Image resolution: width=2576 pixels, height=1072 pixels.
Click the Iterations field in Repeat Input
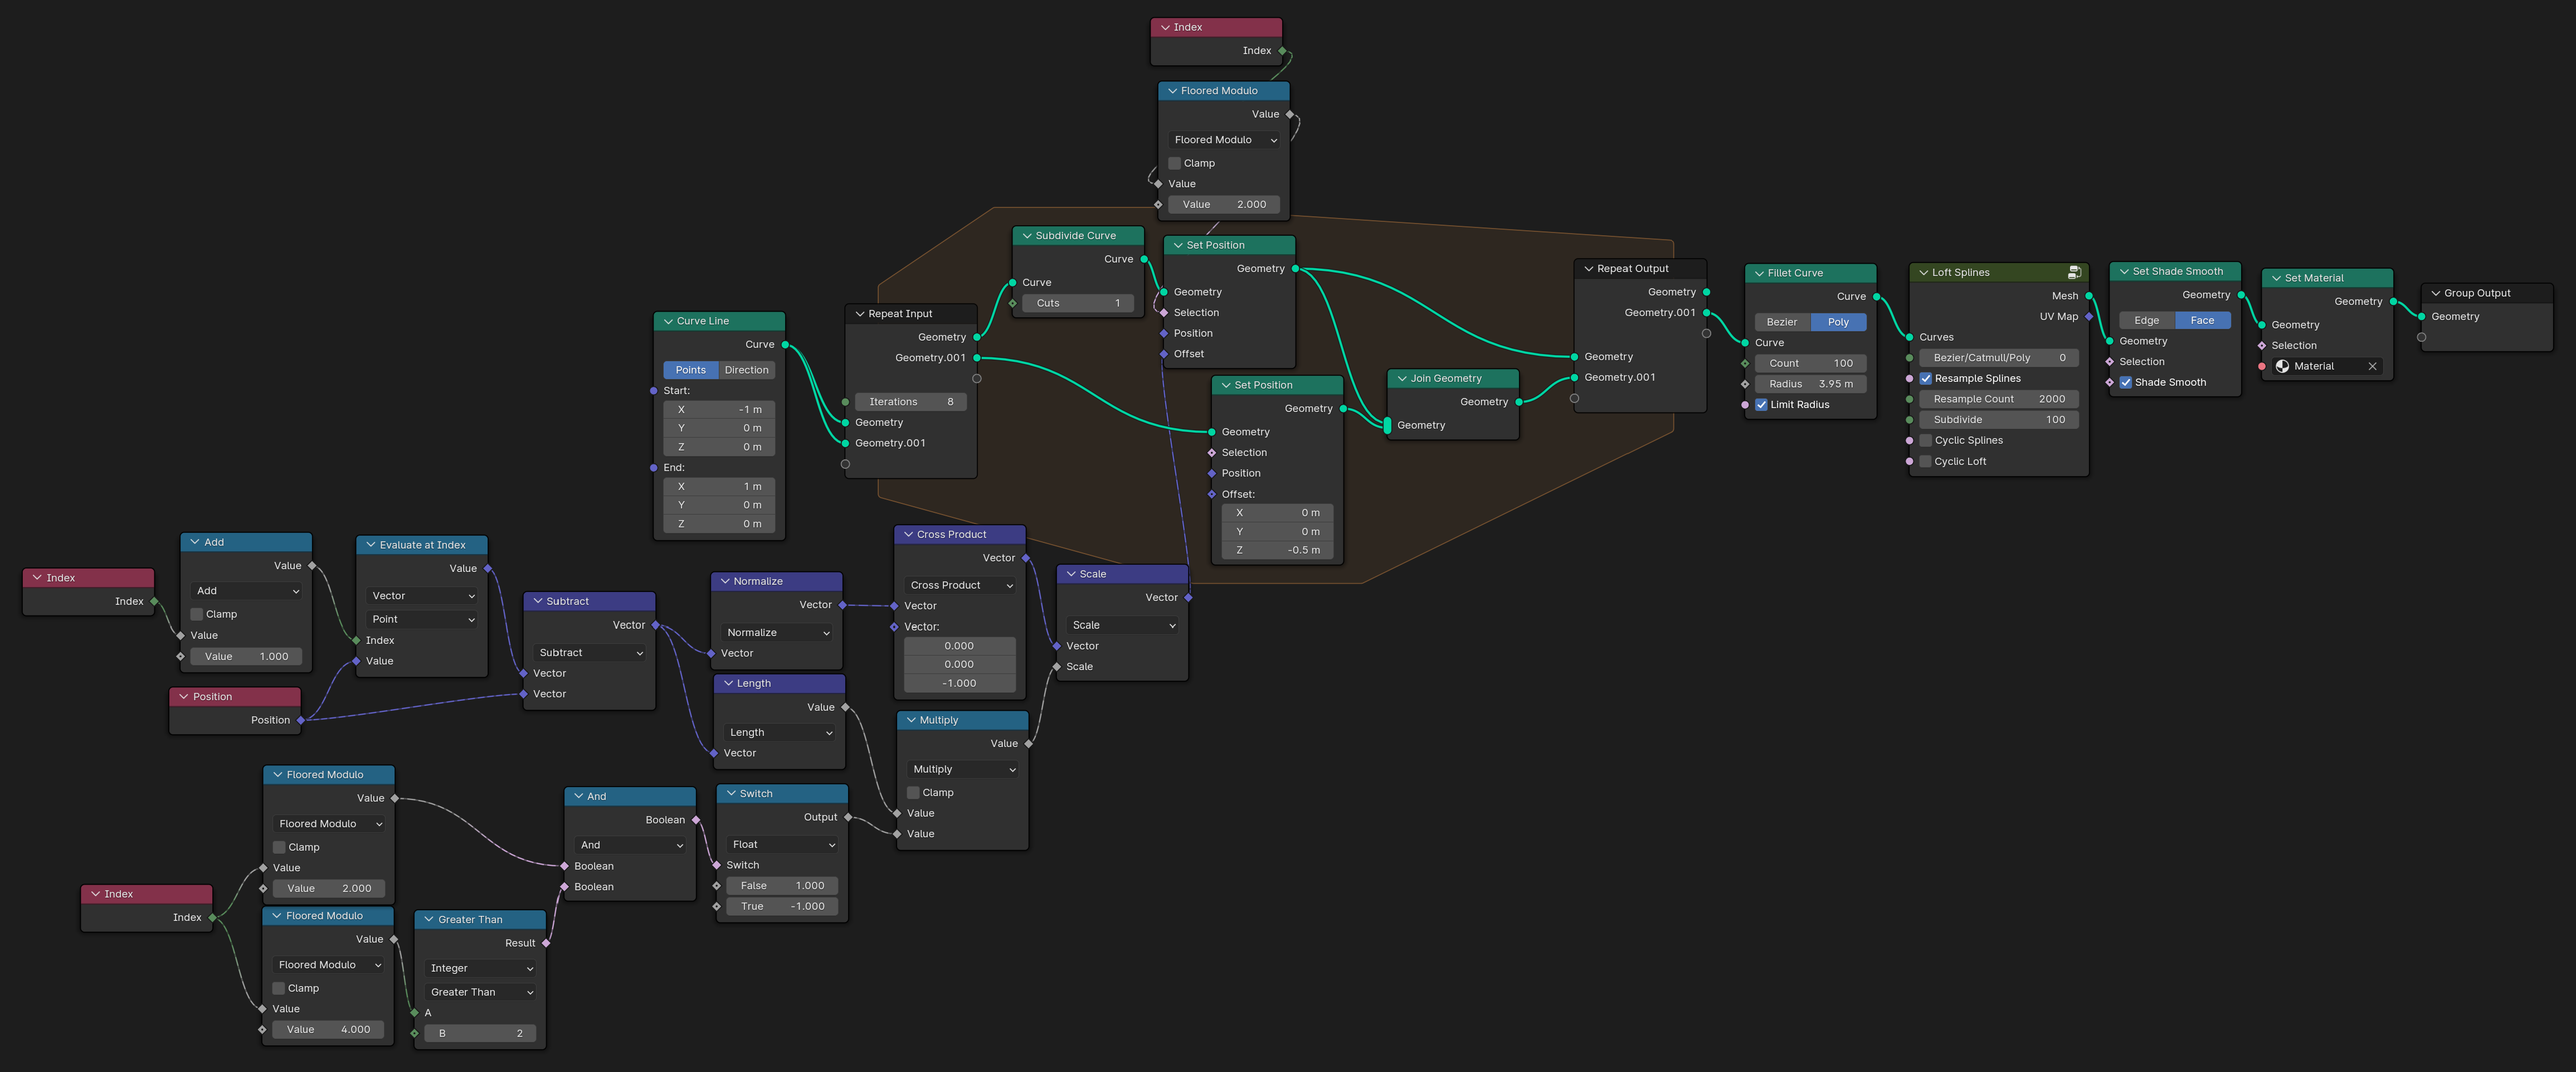(x=910, y=402)
